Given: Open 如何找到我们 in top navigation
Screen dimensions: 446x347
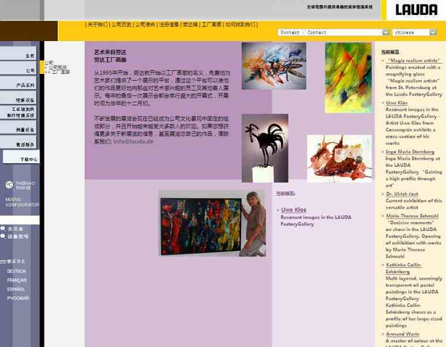Looking at the screenshot, I should pos(241,24).
